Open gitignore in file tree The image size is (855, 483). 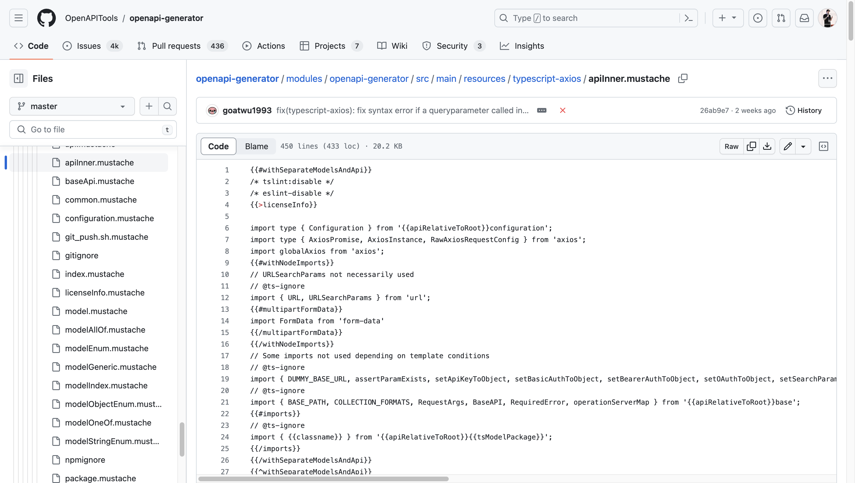[x=81, y=255]
